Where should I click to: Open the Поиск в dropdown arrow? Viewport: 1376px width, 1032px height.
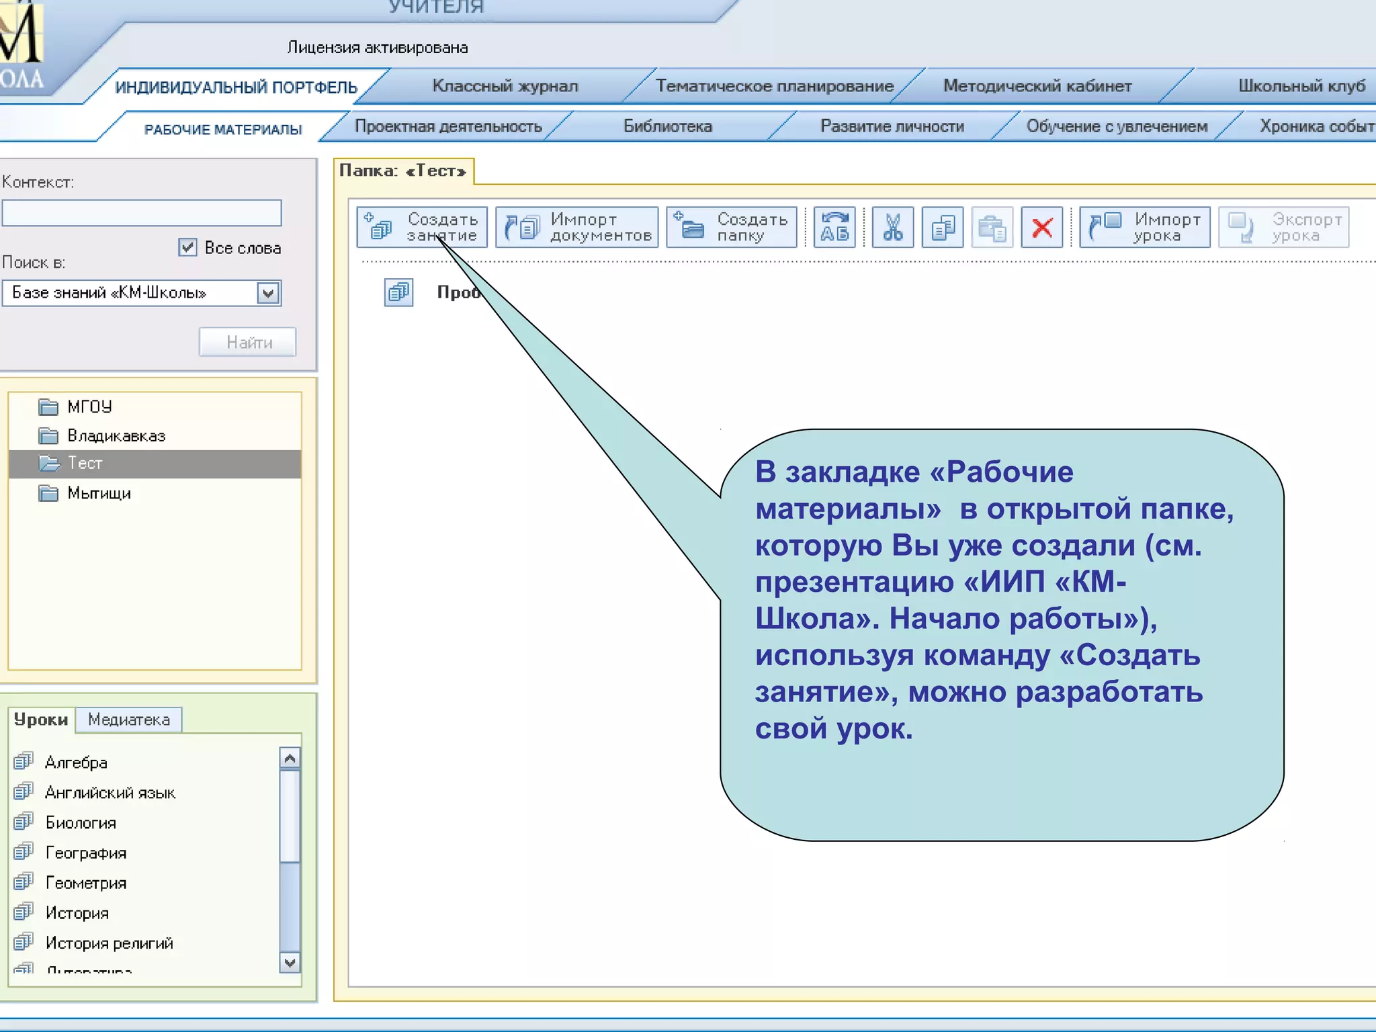tap(268, 293)
